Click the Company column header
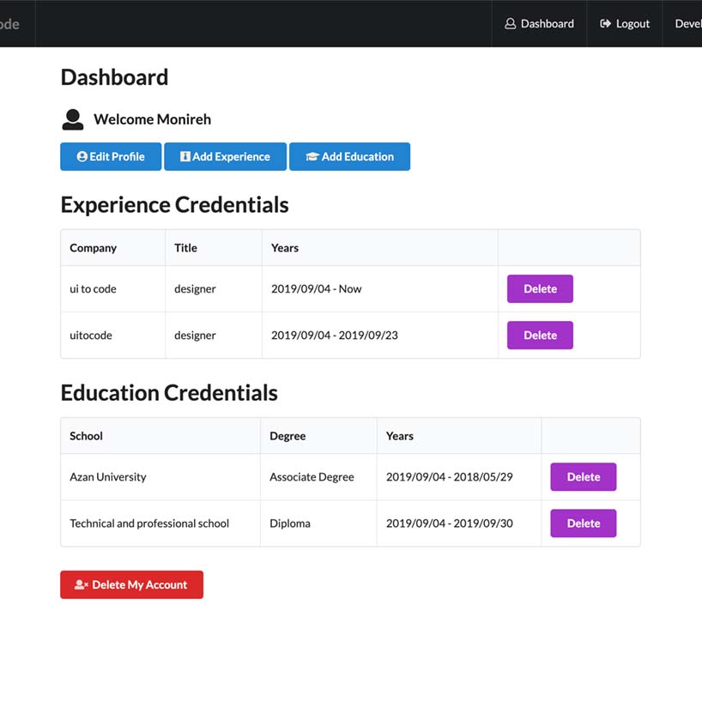 (93, 248)
